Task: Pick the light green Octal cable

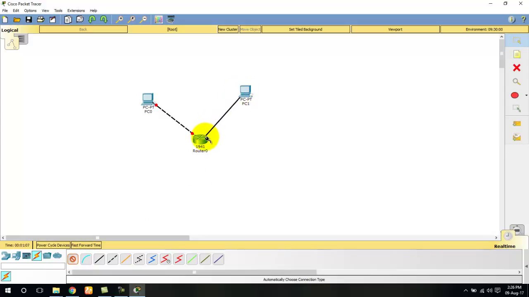Action: tap(192, 259)
